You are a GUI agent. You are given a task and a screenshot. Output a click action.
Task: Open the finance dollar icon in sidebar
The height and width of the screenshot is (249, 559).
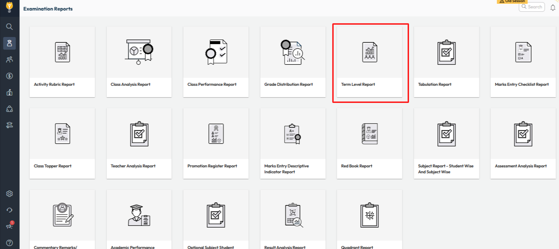point(9,76)
